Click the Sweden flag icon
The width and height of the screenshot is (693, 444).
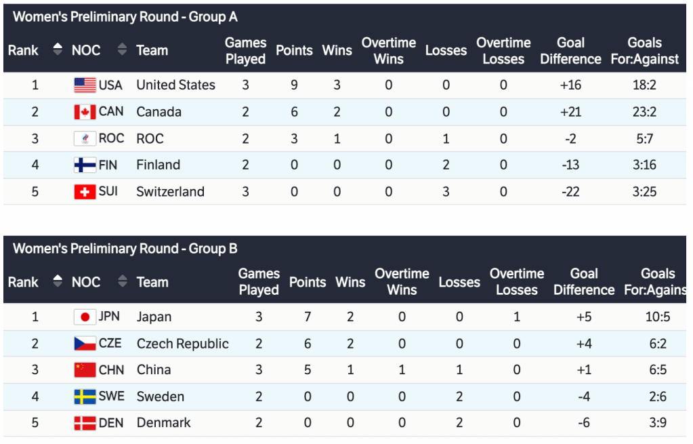pos(85,397)
